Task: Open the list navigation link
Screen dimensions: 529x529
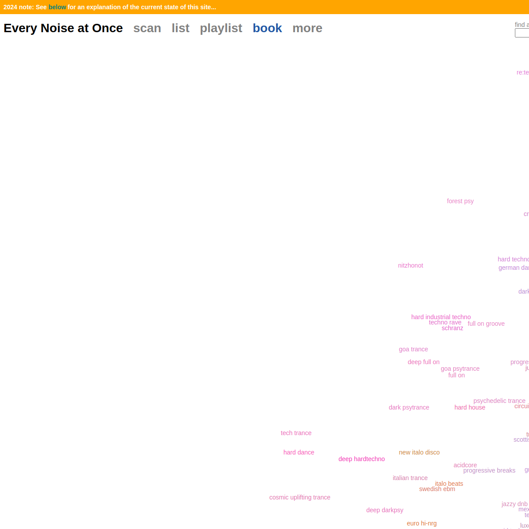Action: pos(180,28)
